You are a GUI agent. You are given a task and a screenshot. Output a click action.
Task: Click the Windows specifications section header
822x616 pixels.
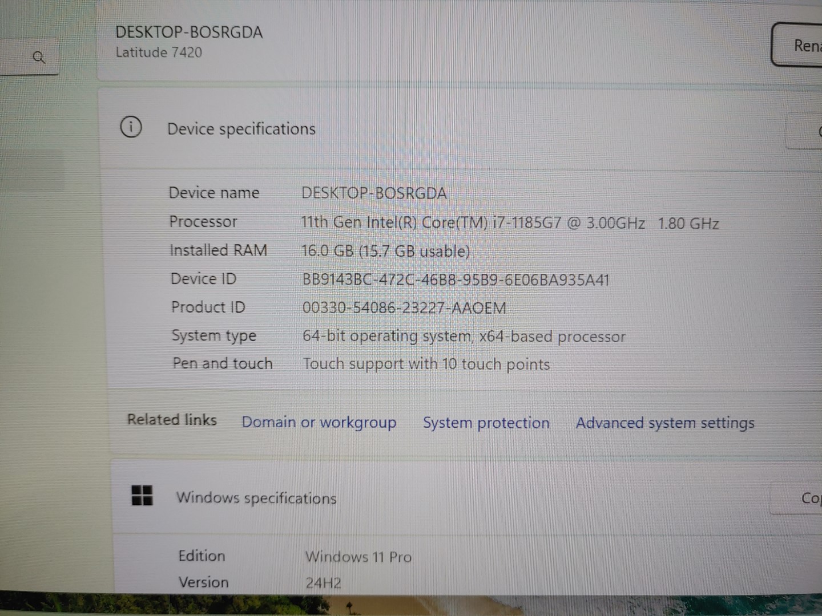coord(256,497)
